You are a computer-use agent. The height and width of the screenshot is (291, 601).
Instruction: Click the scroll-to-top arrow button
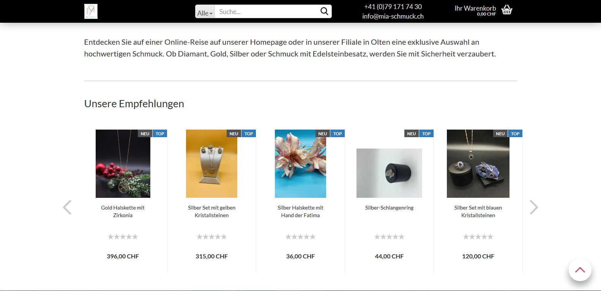click(x=580, y=270)
